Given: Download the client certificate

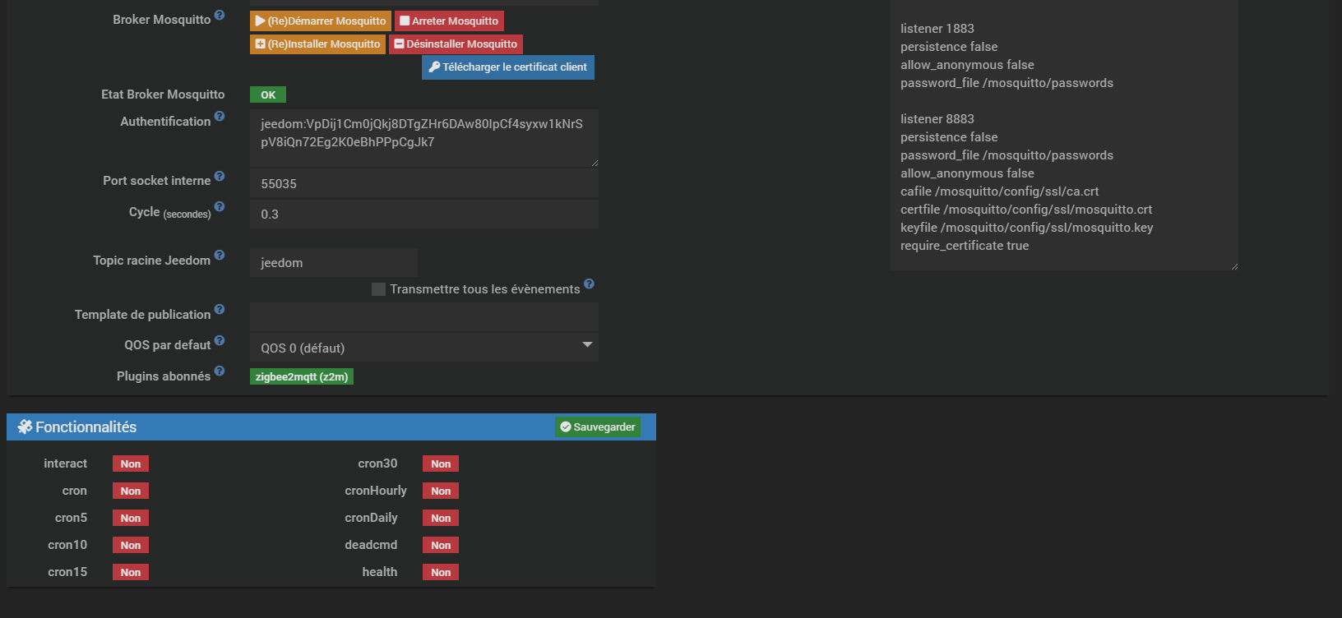Looking at the screenshot, I should point(508,67).
